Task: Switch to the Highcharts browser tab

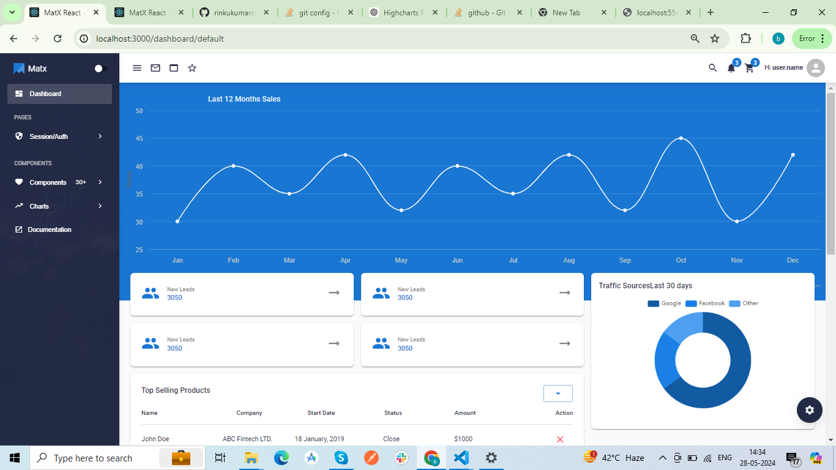Action: point(404,12)
